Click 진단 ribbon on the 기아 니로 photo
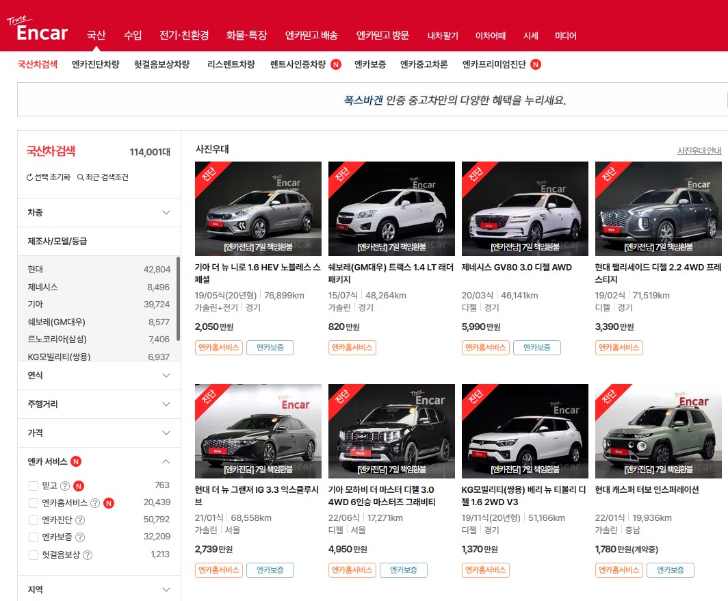The height and width of the screenshot is (601, 728). coord(209,174)
